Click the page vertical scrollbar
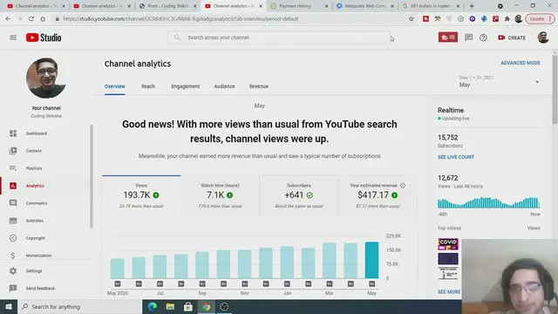The height and width of the screenshot is (314, 558). [x=555, y=89]
